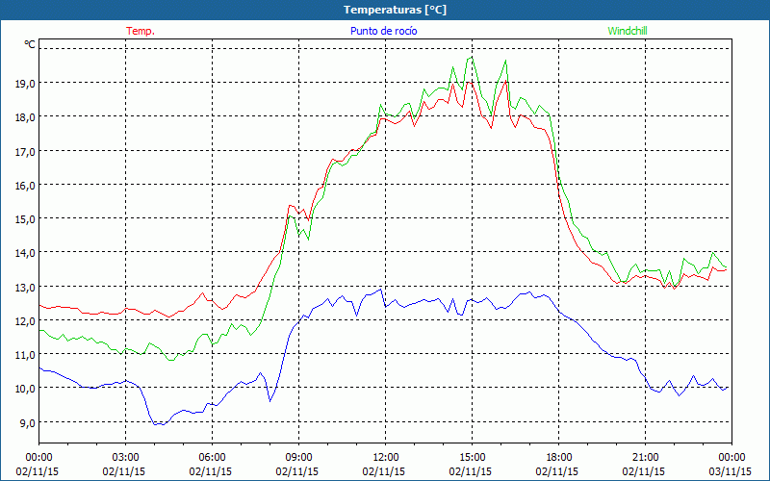
Task: Click the 12,0 y-axis value
Action: point(25,321)
